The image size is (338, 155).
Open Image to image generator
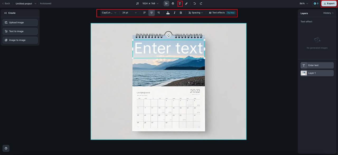click(20, 40)
